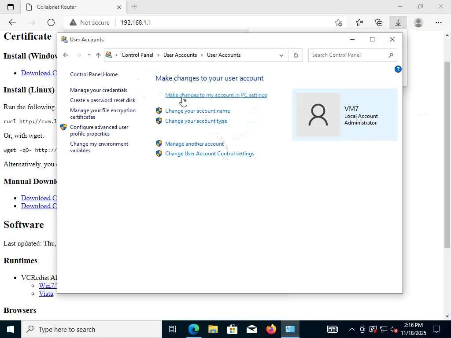Show hidden tray icons chevron
This screenshot has width=451, height=338.
coord(352,329)
